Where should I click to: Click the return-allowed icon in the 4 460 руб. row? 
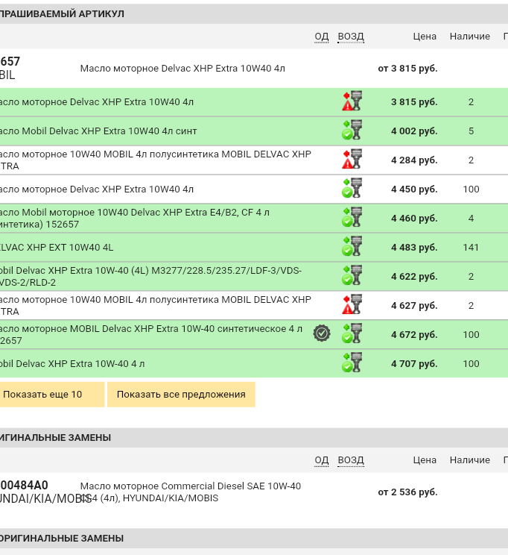coord(352,218)
